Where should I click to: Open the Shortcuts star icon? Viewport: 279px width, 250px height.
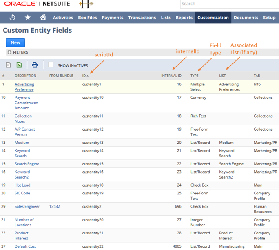pyautogui.click(x=28, y=18)
